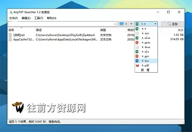
Task: Choose *.txt from the file type list
Action: click(146, 33)
